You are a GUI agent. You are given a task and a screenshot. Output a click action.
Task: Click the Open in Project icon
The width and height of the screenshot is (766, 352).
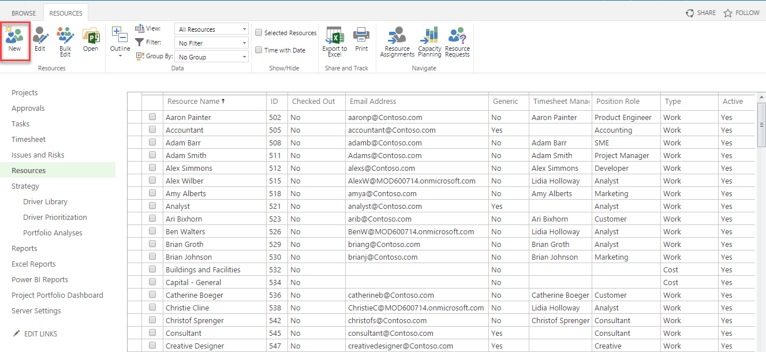coord(91,40)
